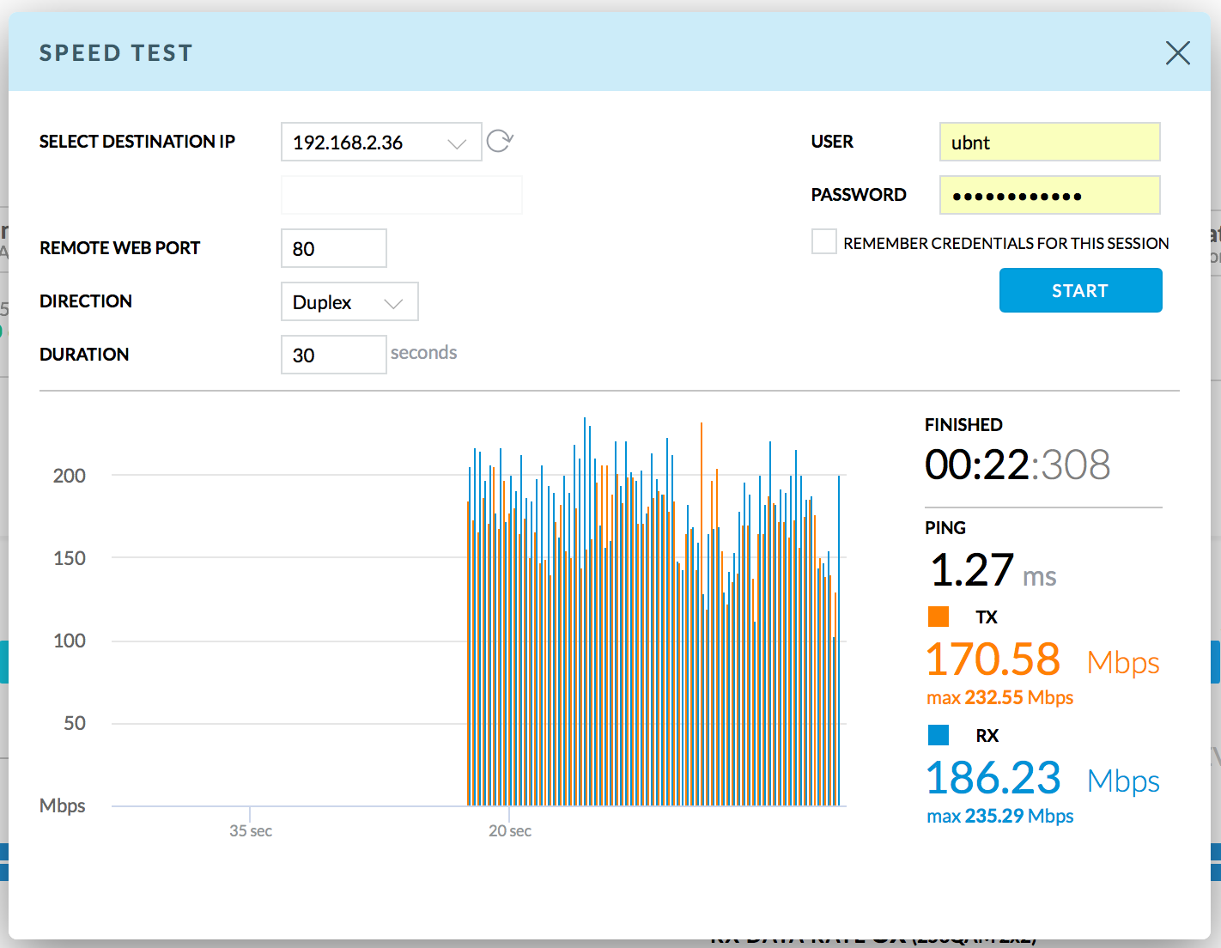Image resolution: width=1221 pixels, height=948 pixels.
Task: Click the 35 sec marker on chart axis
Action: (251, 830)
